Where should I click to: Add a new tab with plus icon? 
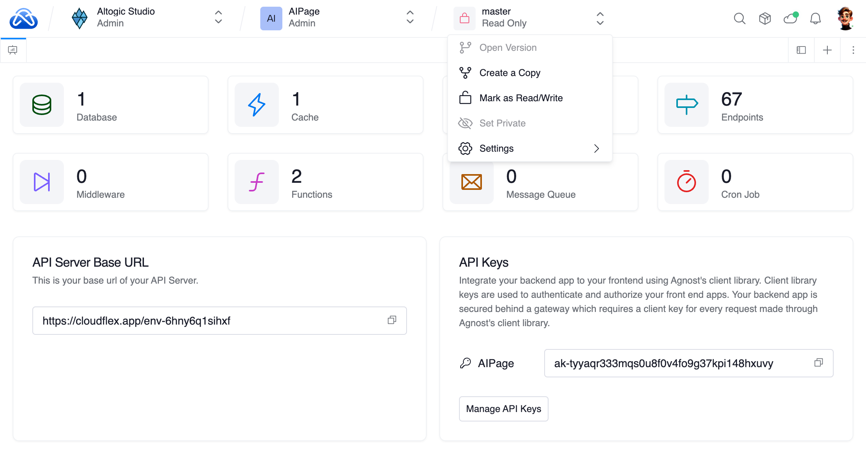pyautogui.click(x=827, y=50)
